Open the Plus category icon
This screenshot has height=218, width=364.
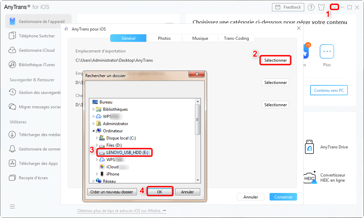click(x=327, y=51)
